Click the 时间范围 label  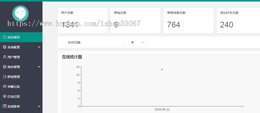pyautogui.click(x=74, y=43)
